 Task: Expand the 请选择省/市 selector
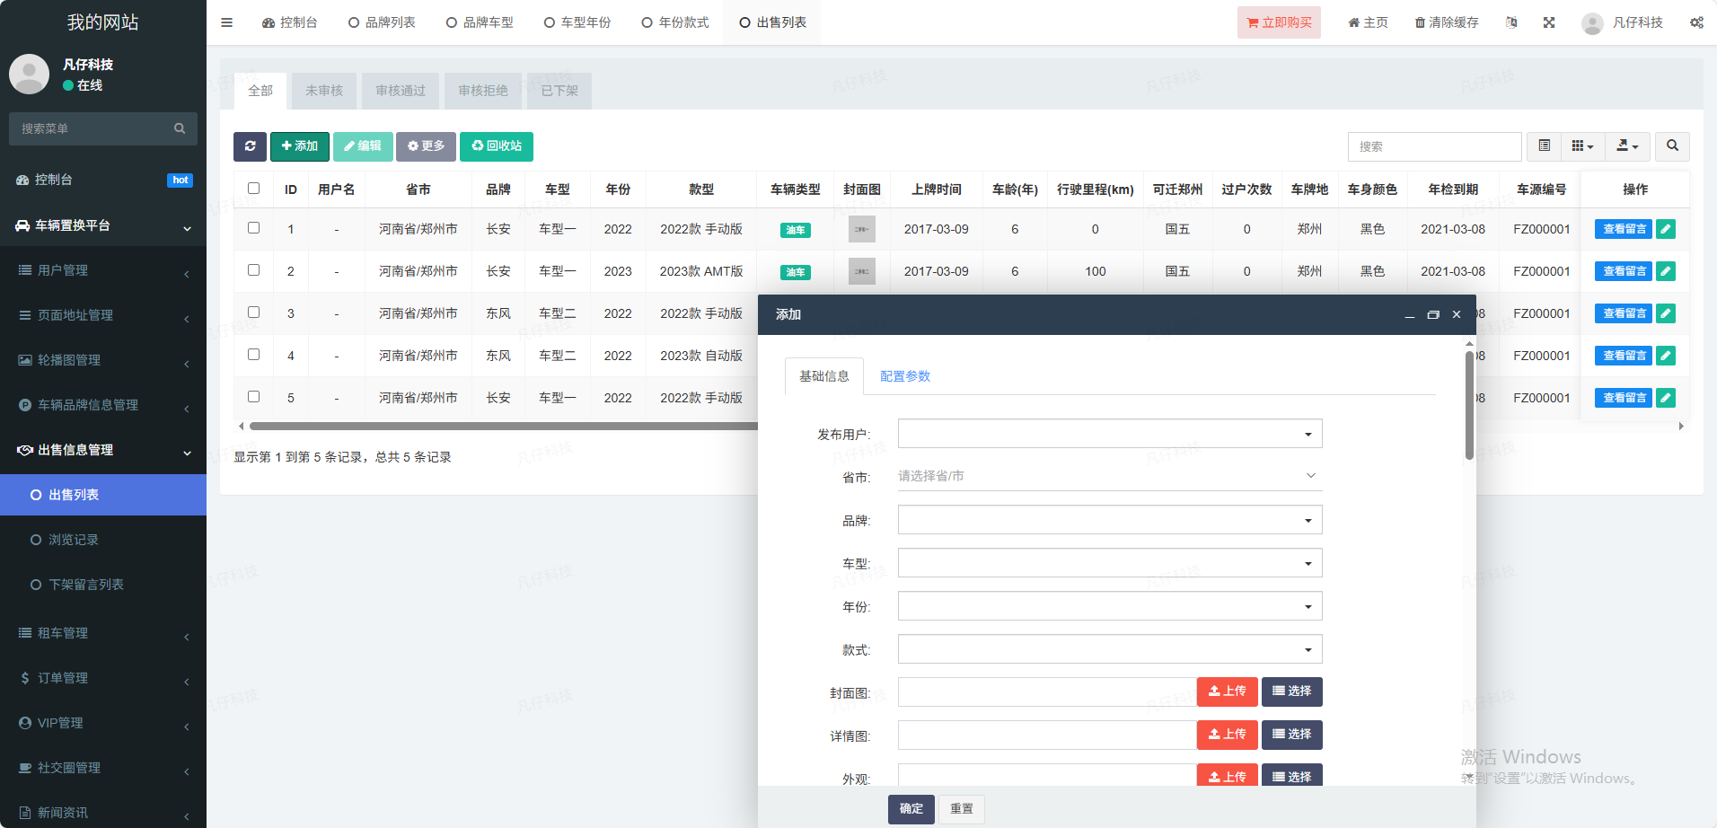[1109, 476]
